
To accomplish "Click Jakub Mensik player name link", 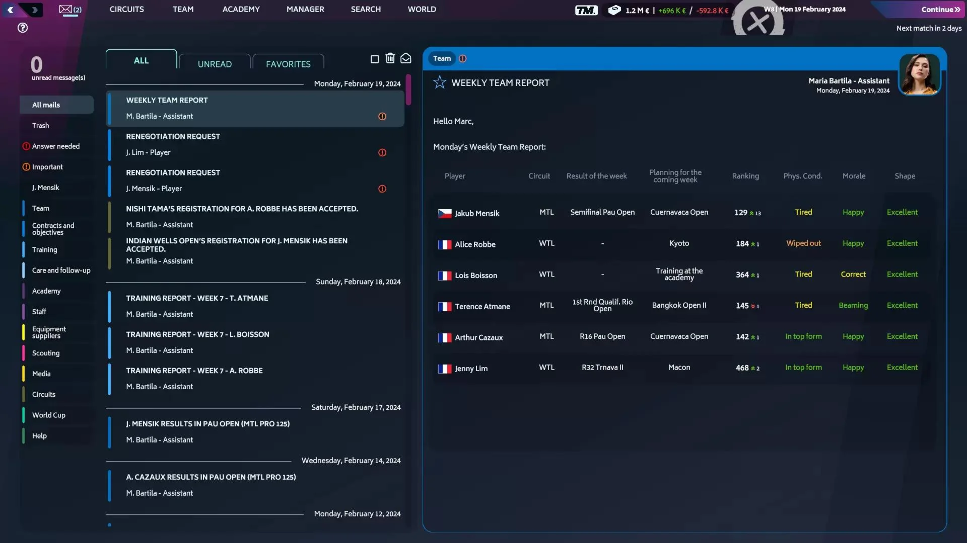I will [476, 213].
